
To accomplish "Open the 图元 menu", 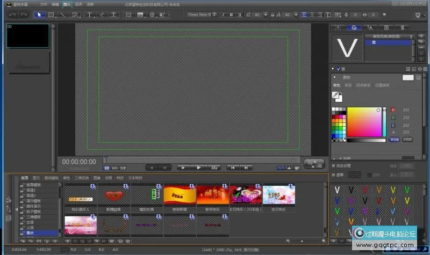I will [67, 4].
